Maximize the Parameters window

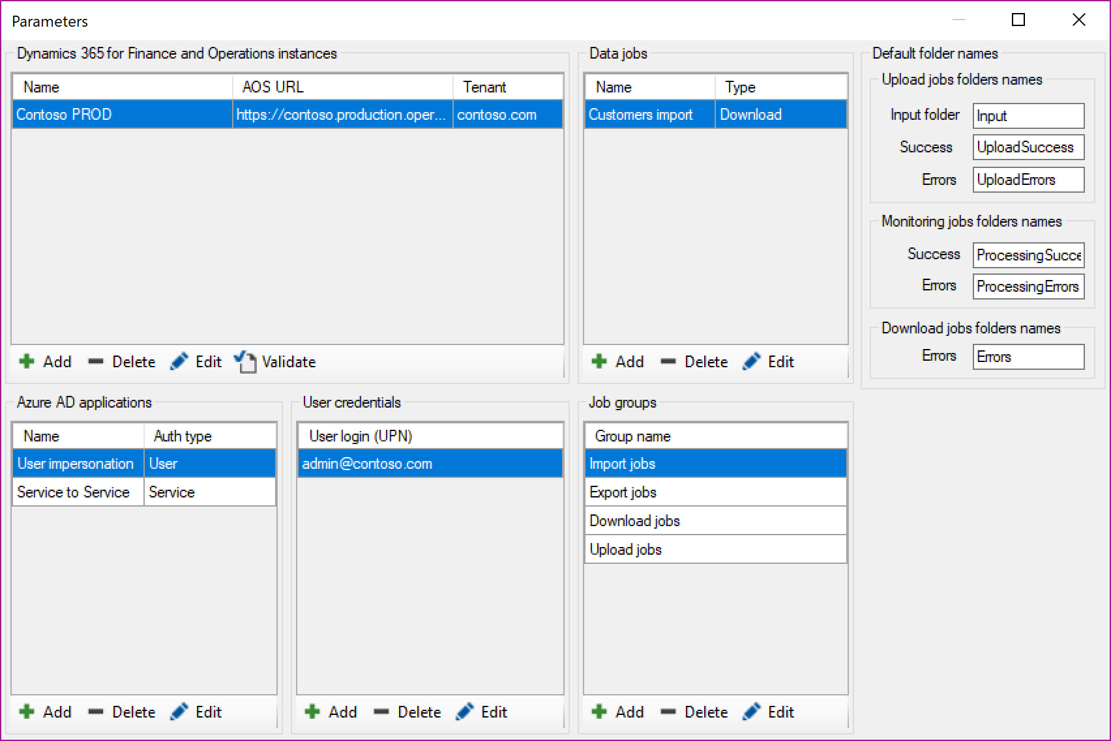(1018, 20)
